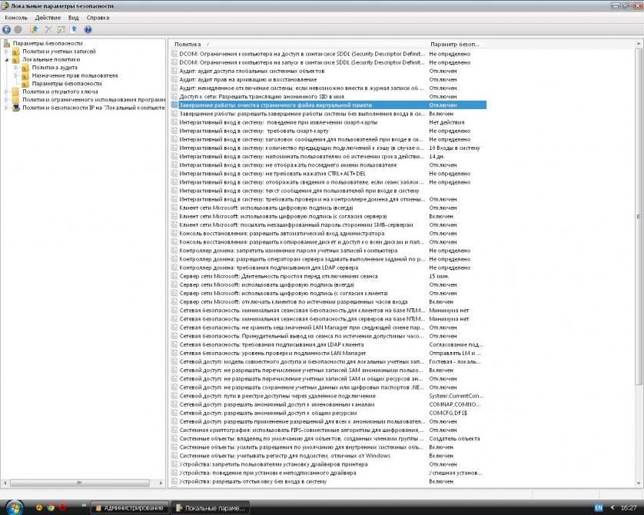Click the EN language indicator in tray
Viewport: 644px width, 515px height.
pos(599,507)
